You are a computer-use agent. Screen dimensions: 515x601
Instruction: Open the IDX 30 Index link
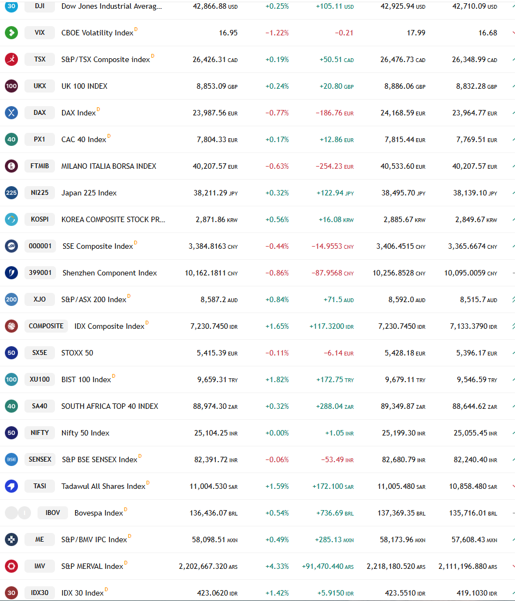click(x=82, y=593)
